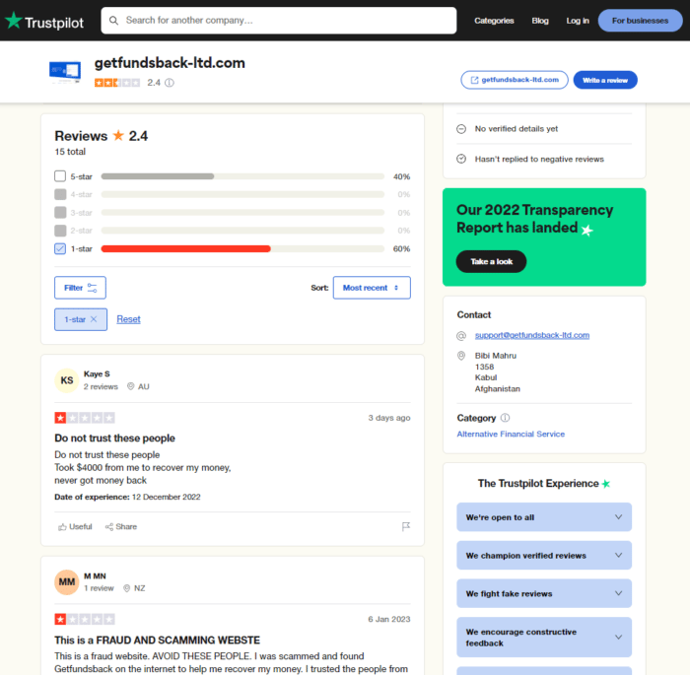Click the header star rating graphic
This screenshot has height=675, width=690.
click(x=117, y=83)
